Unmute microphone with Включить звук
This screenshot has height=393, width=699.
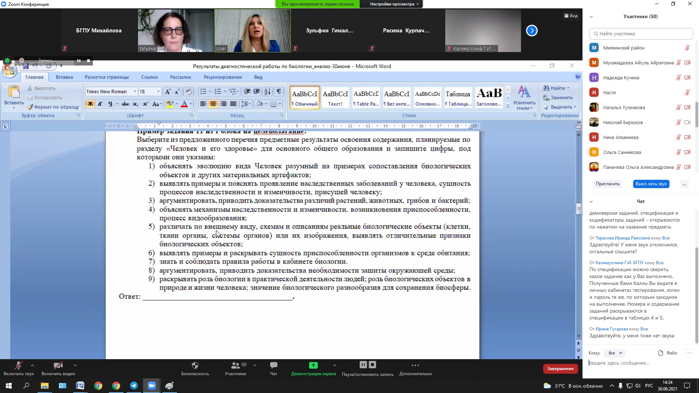(x=19, y=365)
